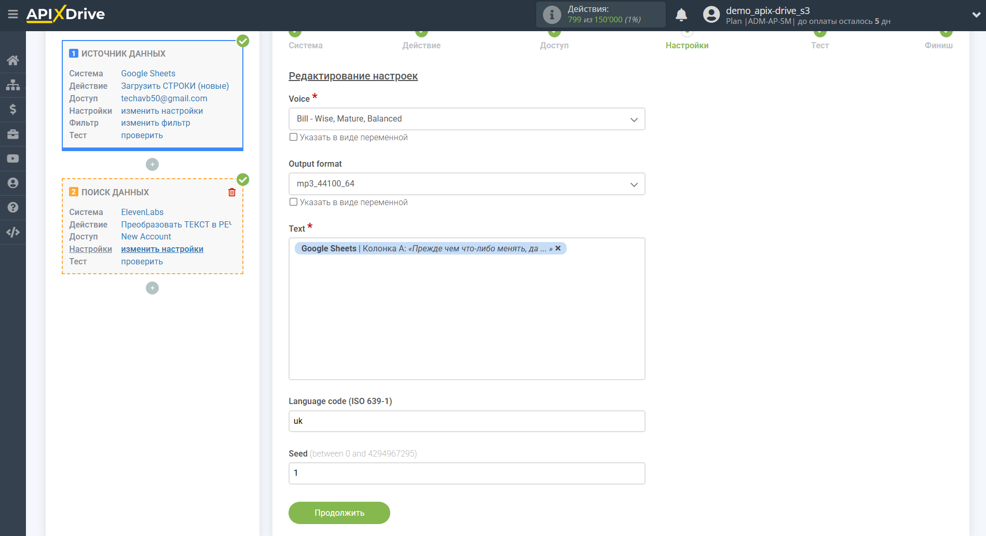Open изменить фильтр link in data source

(x=155, y=123)
